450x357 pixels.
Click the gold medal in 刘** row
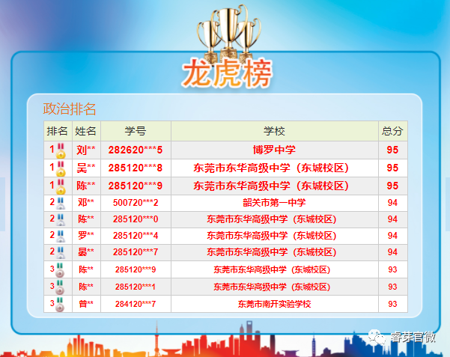pyautogui.click(x=61, y=151)
